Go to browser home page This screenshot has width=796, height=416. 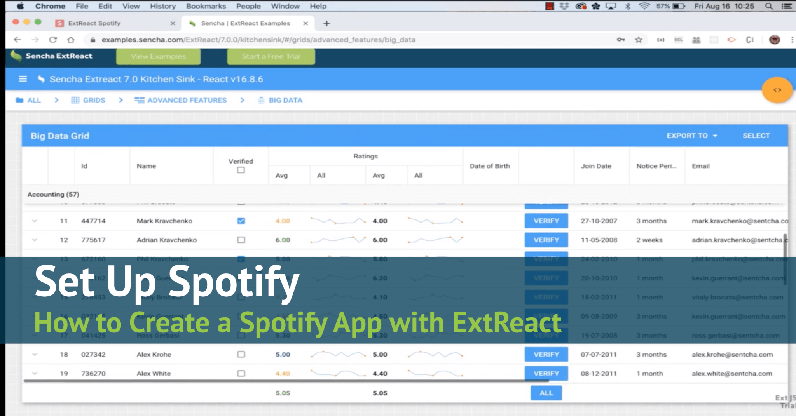tap(71, 40)
